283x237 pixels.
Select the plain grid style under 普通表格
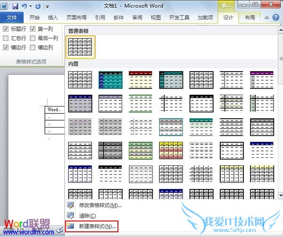point(80,47)
